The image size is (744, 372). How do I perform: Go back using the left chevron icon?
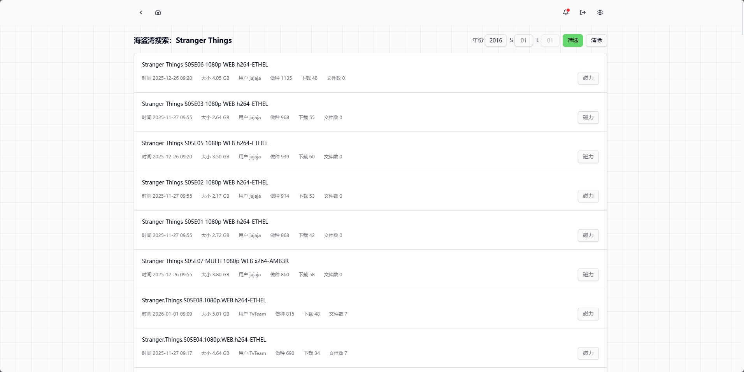141,12
